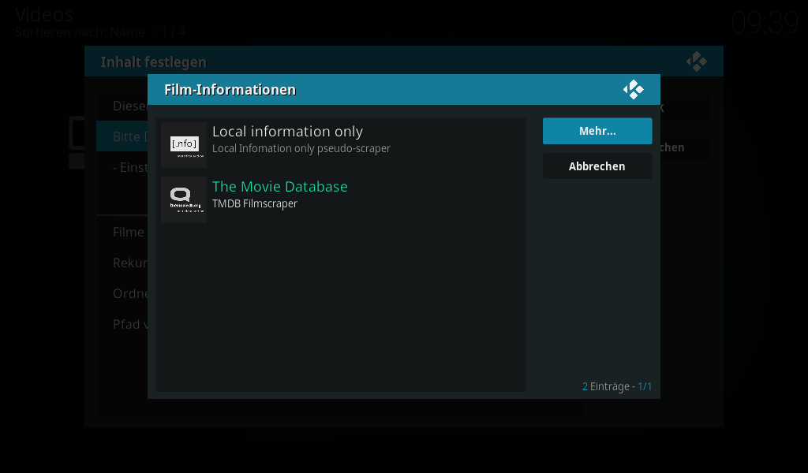Cancel with the Abbrechen button
This screenshot has height=473, width=808.
tap(597, 166)
